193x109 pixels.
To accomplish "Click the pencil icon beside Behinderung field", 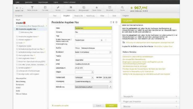I will click(x=110, y=86).
